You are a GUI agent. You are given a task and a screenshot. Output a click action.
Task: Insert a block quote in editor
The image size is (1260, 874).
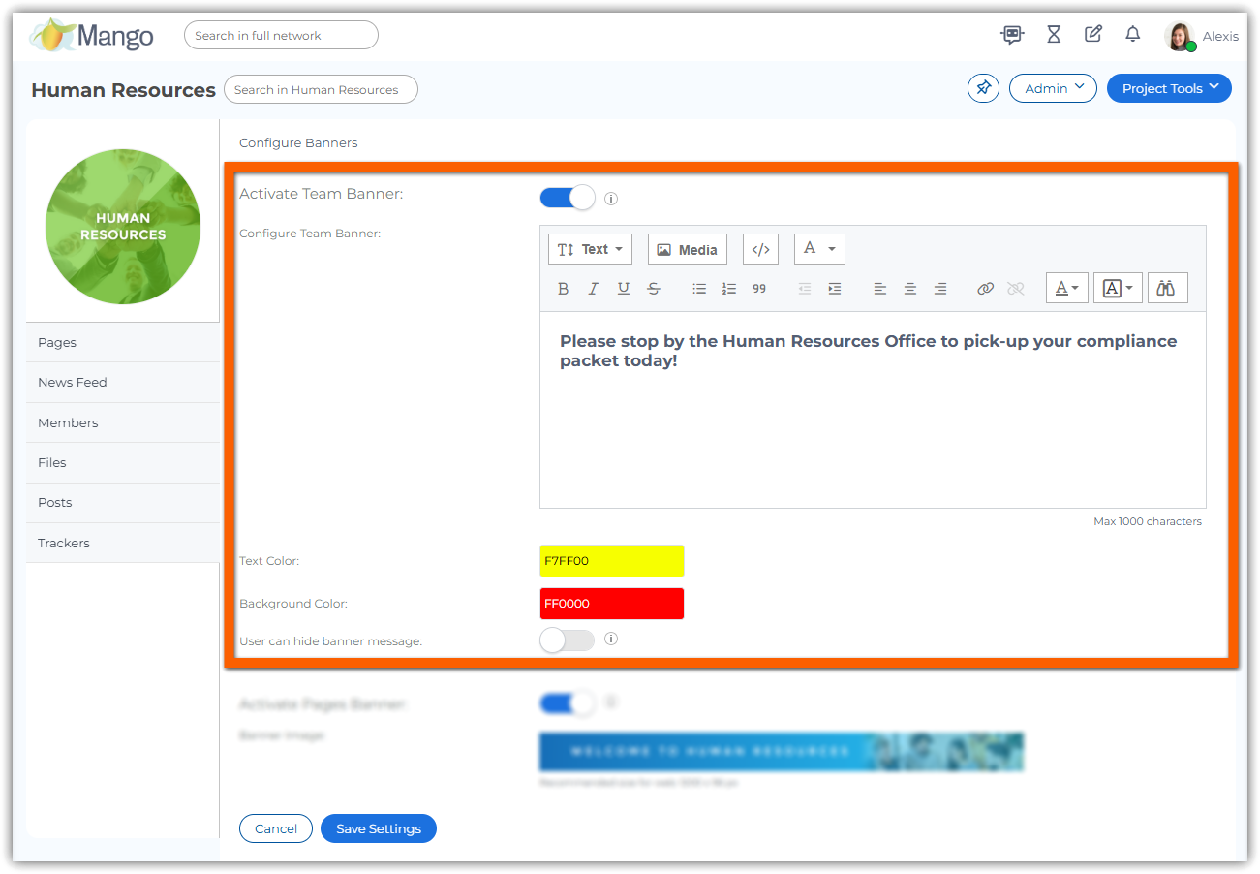pos(759,289)
